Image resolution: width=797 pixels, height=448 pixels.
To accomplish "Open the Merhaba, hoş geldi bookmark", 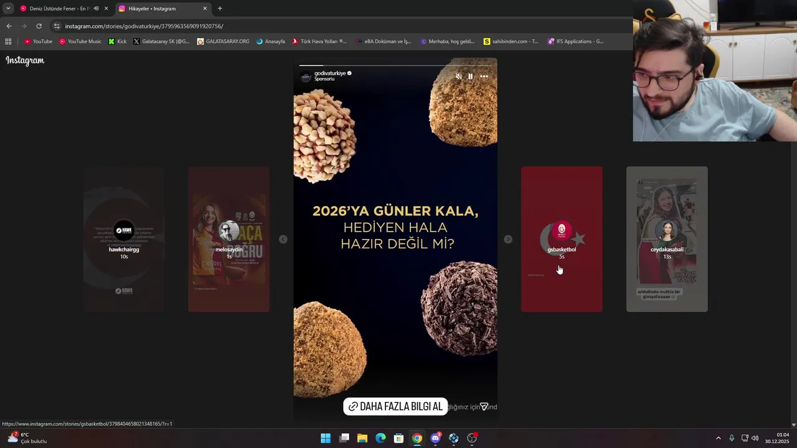I will (x=447, y=42).
